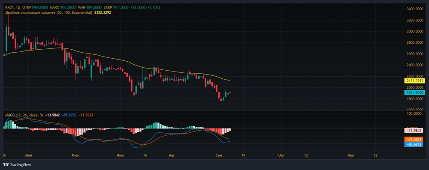Open the Двойное скользящее среднее indicator legend
The image size is (429, 170).
(x=48, y=12)
